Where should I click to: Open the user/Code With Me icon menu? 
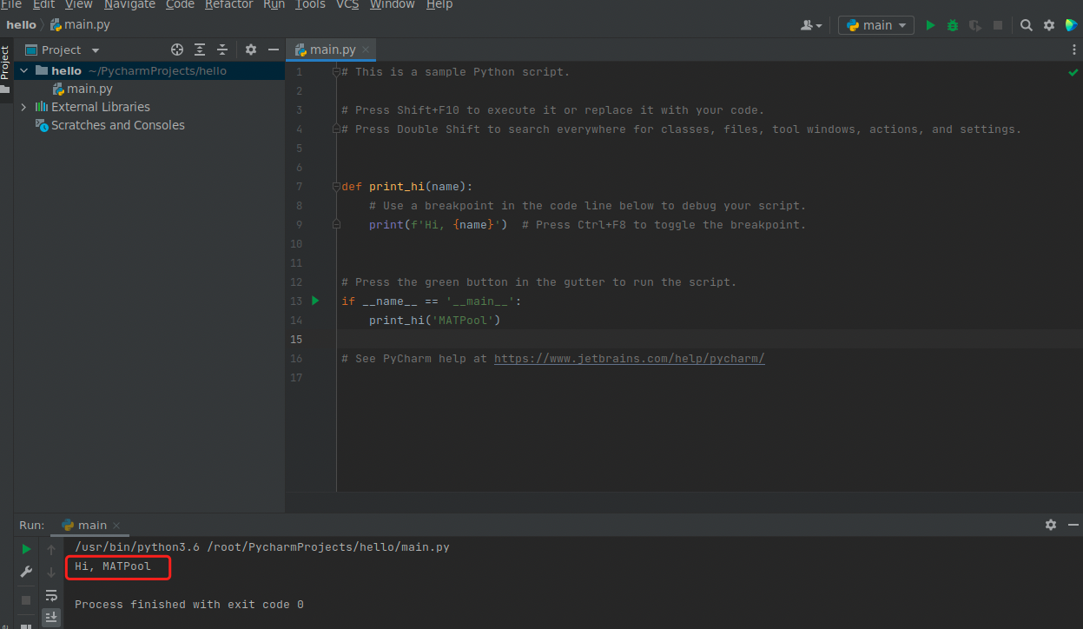[x=811, y=25]
